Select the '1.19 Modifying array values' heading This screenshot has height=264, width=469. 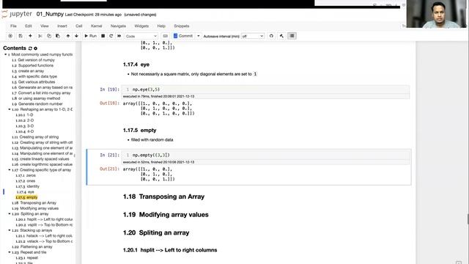tap(166, 215)
